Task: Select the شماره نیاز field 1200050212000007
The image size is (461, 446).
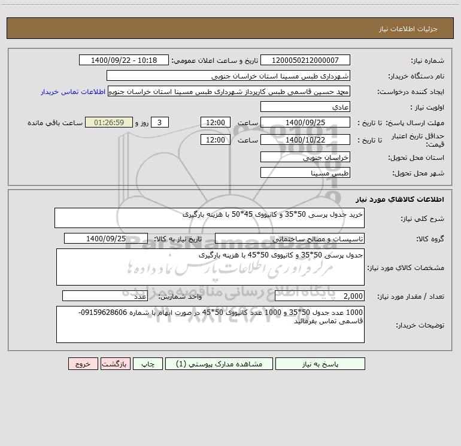Action: (x=305, y=60)
